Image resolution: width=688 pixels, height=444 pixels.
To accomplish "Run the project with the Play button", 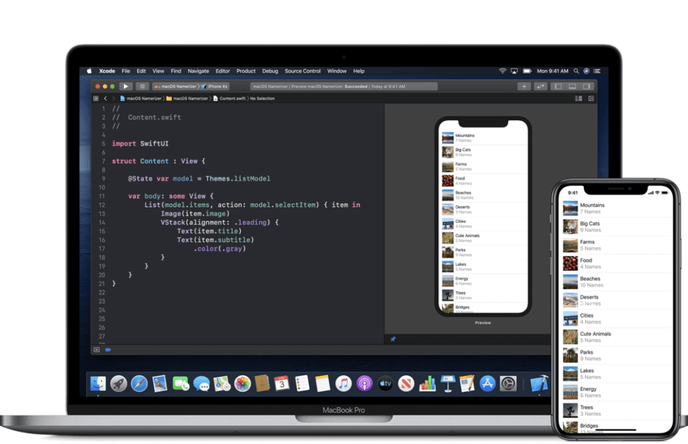I will [x=125, y=87].
